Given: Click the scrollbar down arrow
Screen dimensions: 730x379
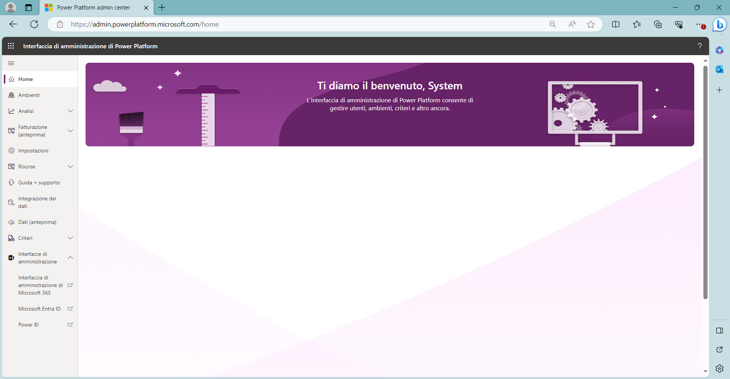Looking at the screenshot, I should click(x=705, y=371).
